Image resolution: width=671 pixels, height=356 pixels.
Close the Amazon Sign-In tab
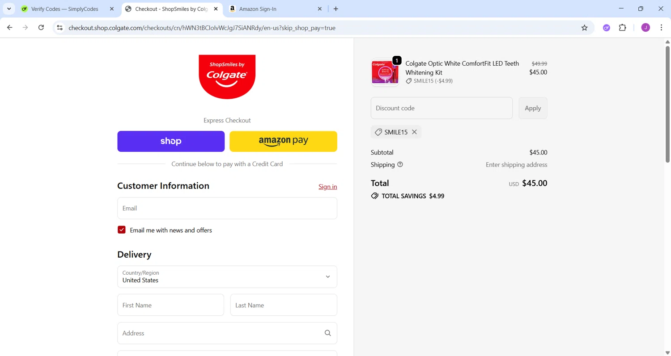320,9
